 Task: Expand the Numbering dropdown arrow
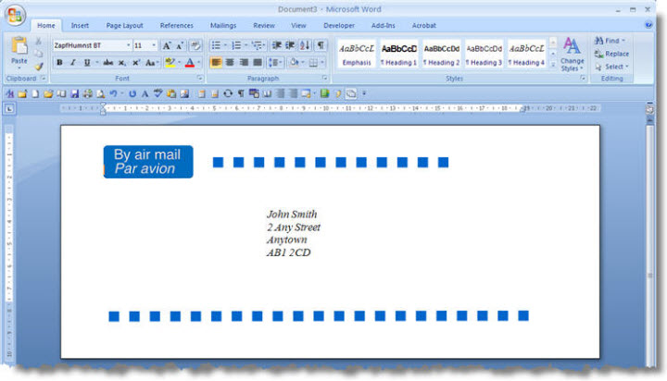(x=245, y=45)
